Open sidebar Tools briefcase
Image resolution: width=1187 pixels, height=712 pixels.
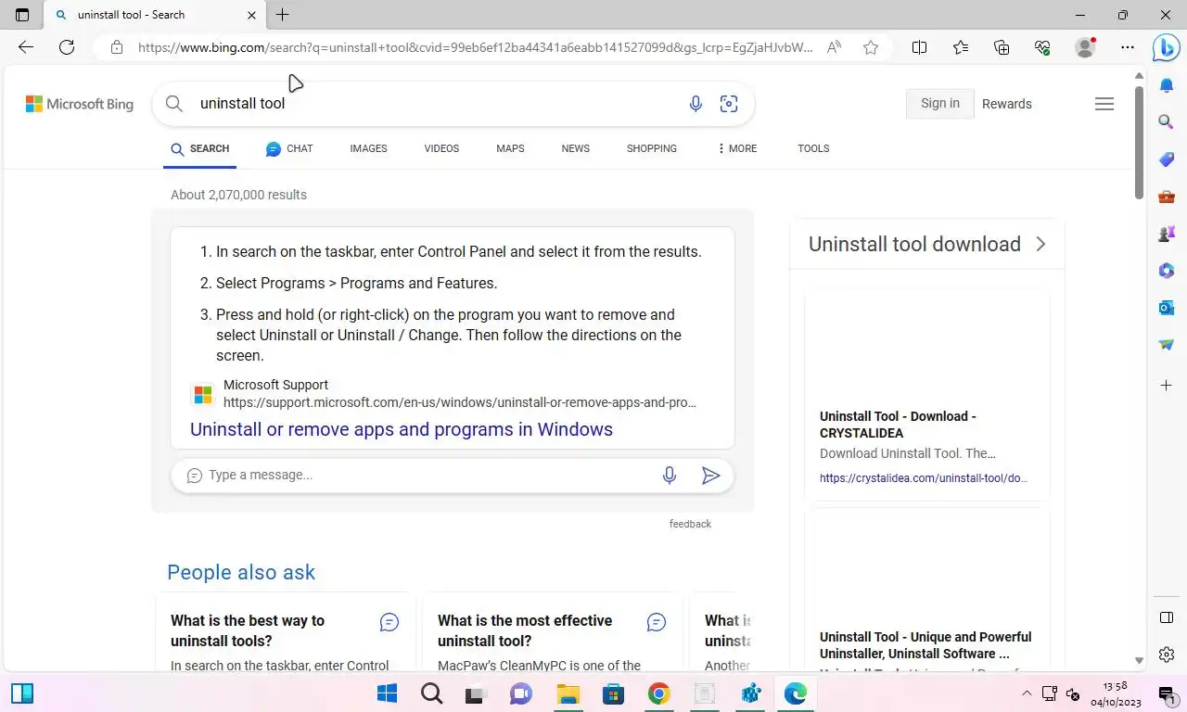point(1167,197)
